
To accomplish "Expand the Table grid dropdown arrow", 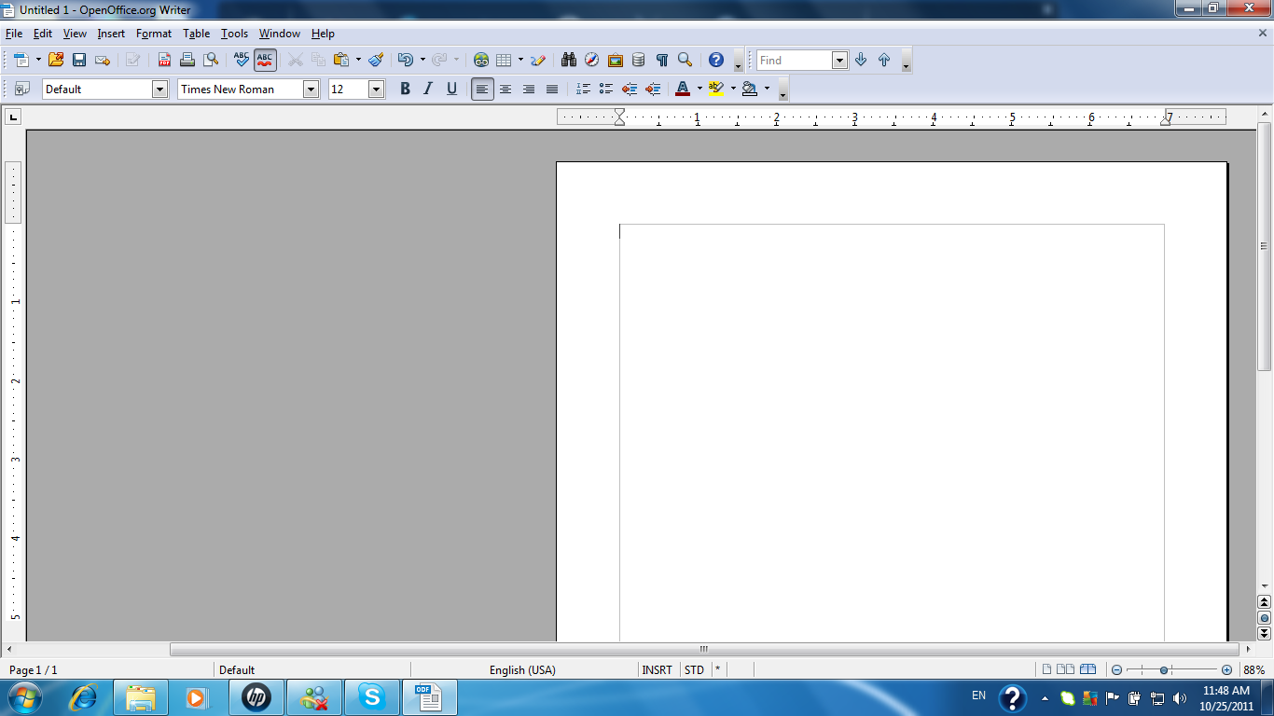I will click(x=520, y=60).
